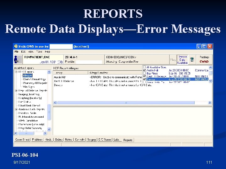This screenshot has height=169, width=226.
Task: Select Imaging (local only) report
Action: [x=29, y=94]
